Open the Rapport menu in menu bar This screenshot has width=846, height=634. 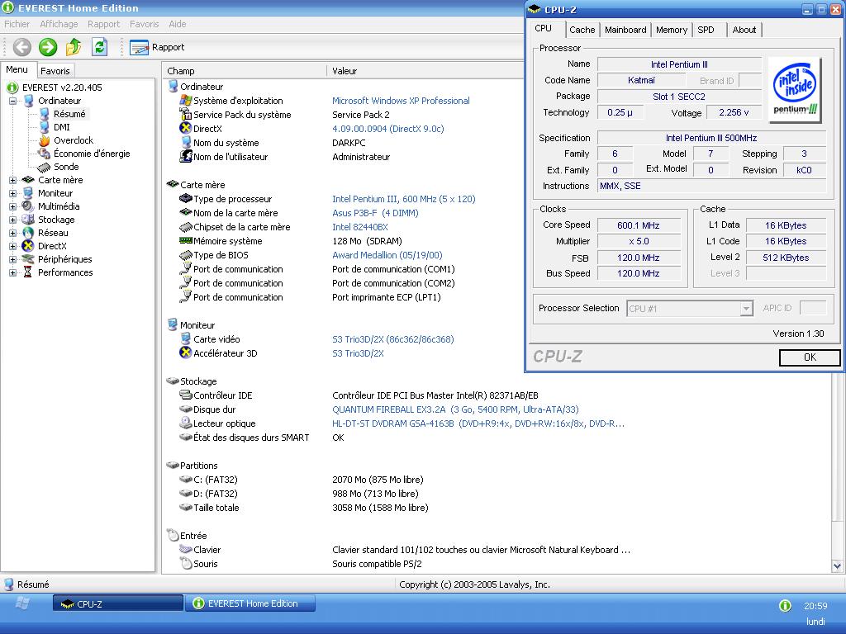[103, 24]
